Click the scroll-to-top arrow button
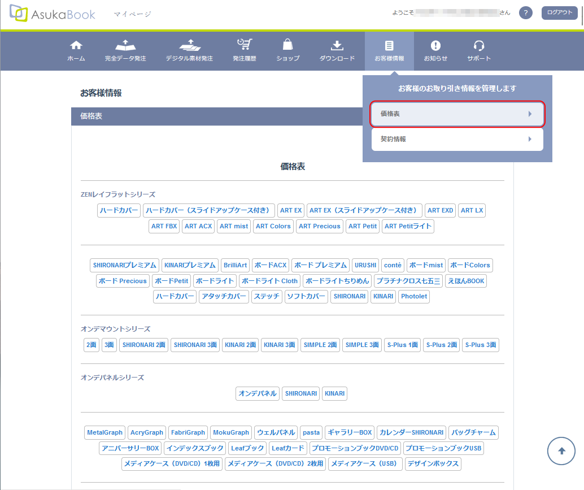584x490 pixels. click(561, 450)
